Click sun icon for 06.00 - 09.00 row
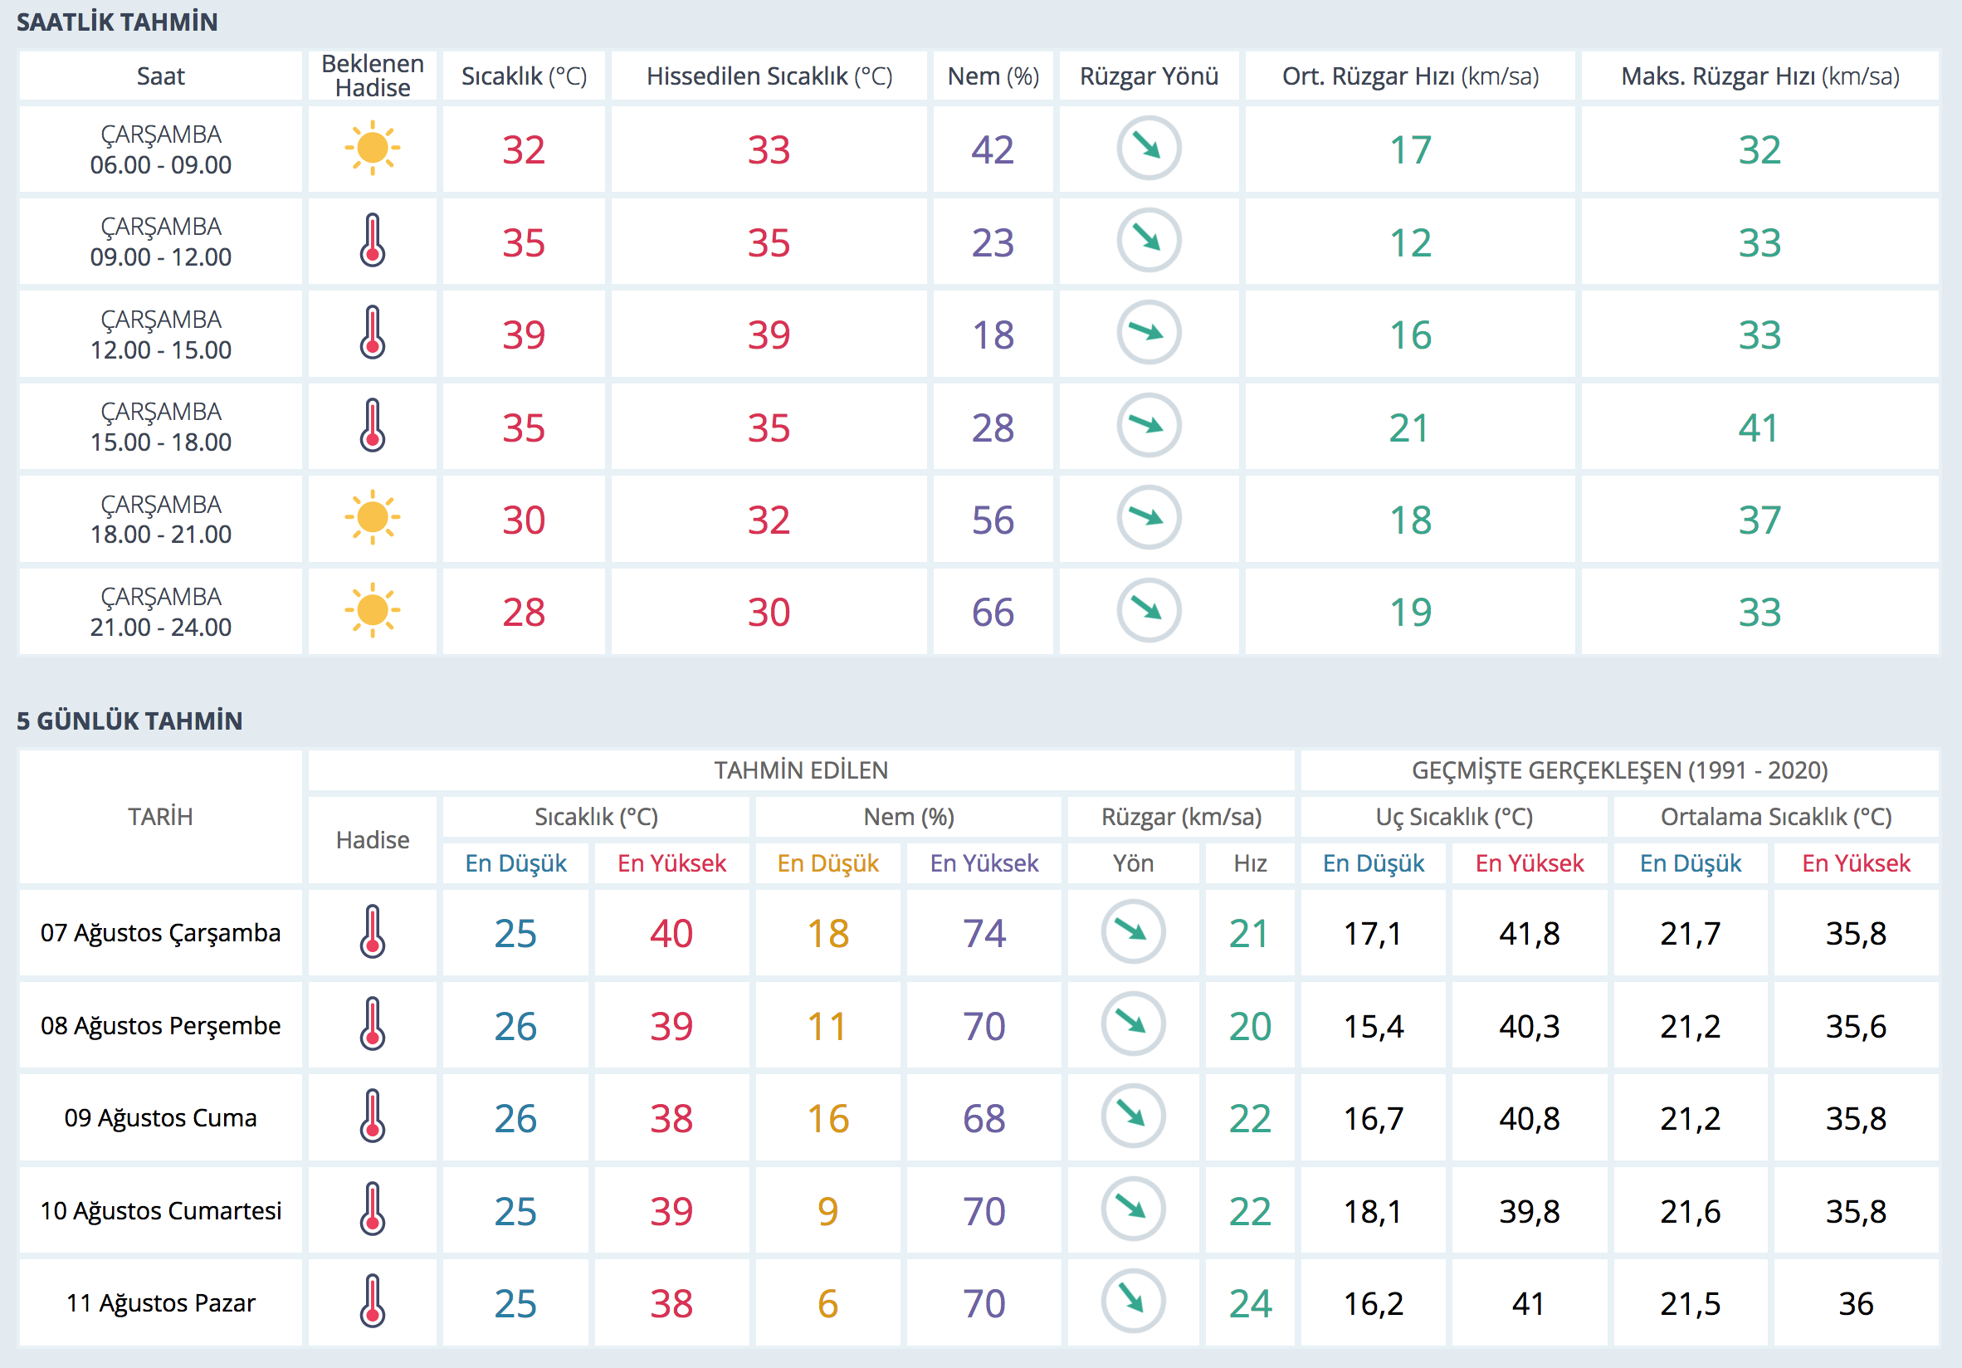1962x1368 pixels. click(372, 149)
